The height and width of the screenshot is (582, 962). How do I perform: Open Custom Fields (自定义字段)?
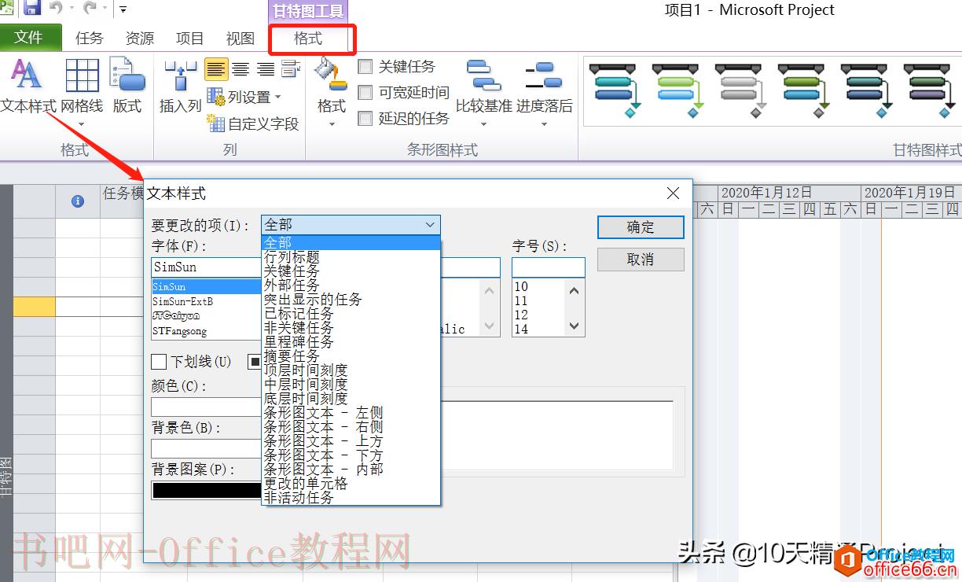click(x=253, y=123)
